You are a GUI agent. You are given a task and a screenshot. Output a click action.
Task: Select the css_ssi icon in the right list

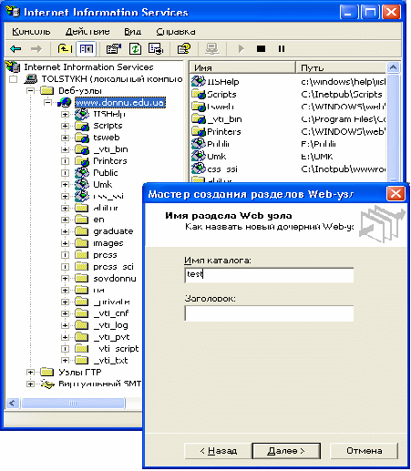click(x=199, y=169)
